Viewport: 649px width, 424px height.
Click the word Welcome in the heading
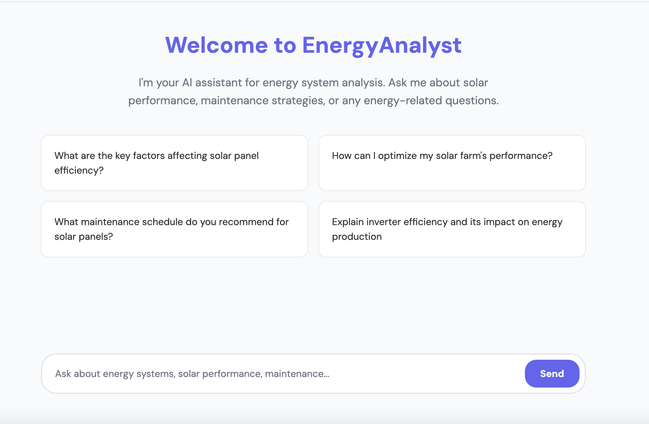(216, 45)
